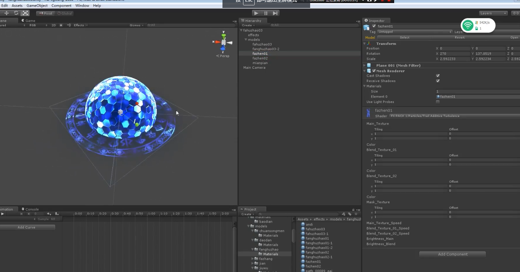Collapse the models node in Hierarchy
520x272 pixels.
[246, 40]
